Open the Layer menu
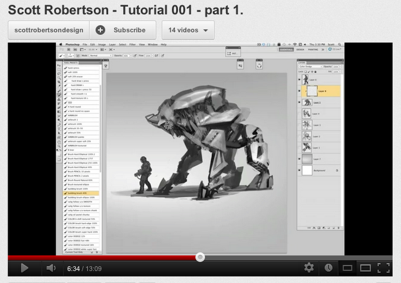Image resolution: width=401 pixels, height=283 pixels. pyautogui.click(x=112, y=44)
